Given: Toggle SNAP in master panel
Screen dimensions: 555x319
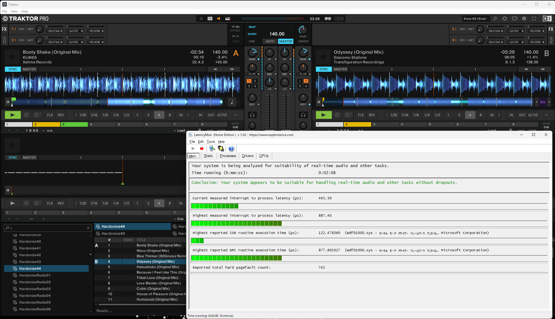Looking at the screenshot, I should (252, 27).
